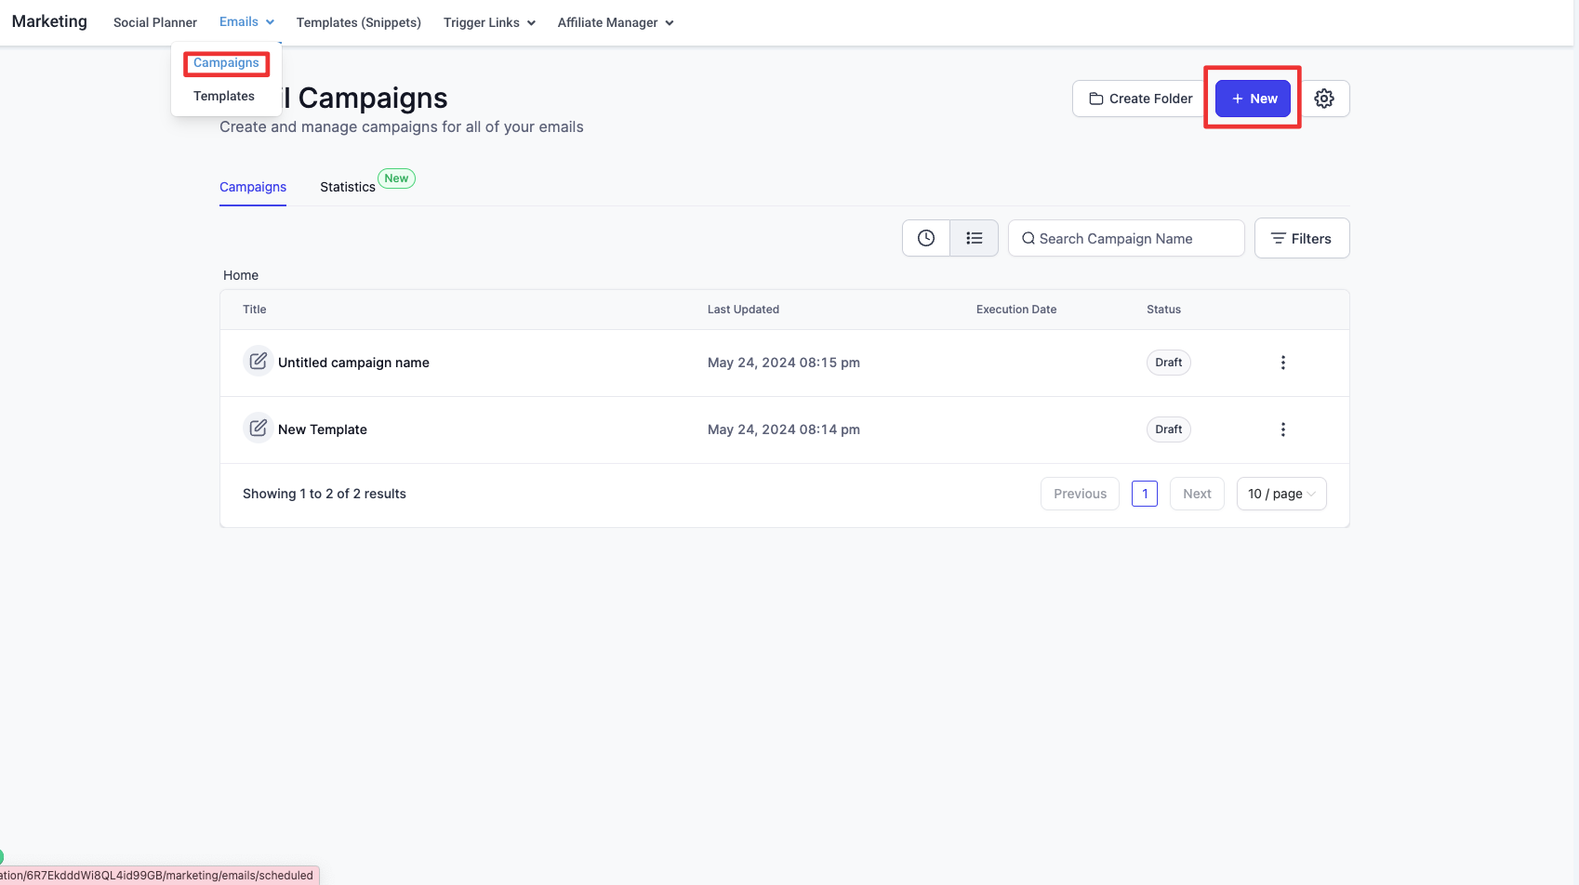Image resolution: width=1579 pixels, height=885 pixels.
Task: Open three-dot menu for Untitled campaign name
Action: pos(1282,363)
